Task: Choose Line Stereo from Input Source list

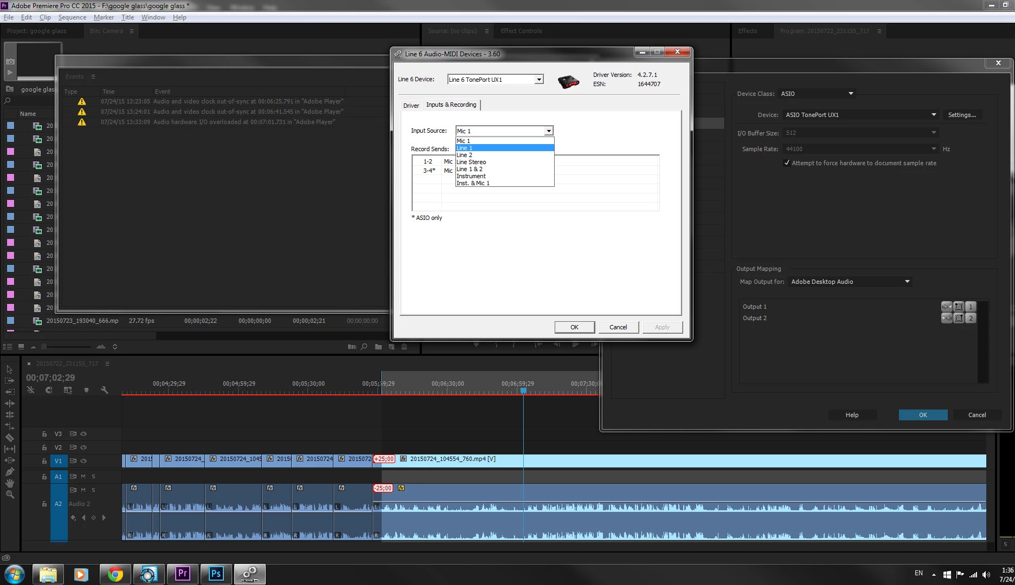Action: pyautogui.click(x=505, y=162)
